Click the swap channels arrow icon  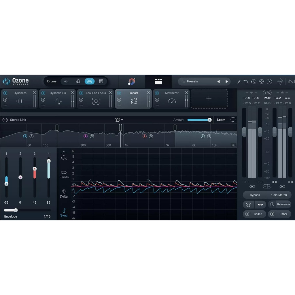(260, 205)
